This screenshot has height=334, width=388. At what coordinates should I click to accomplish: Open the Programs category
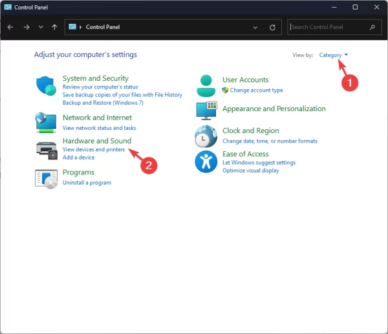click(78, 172)
